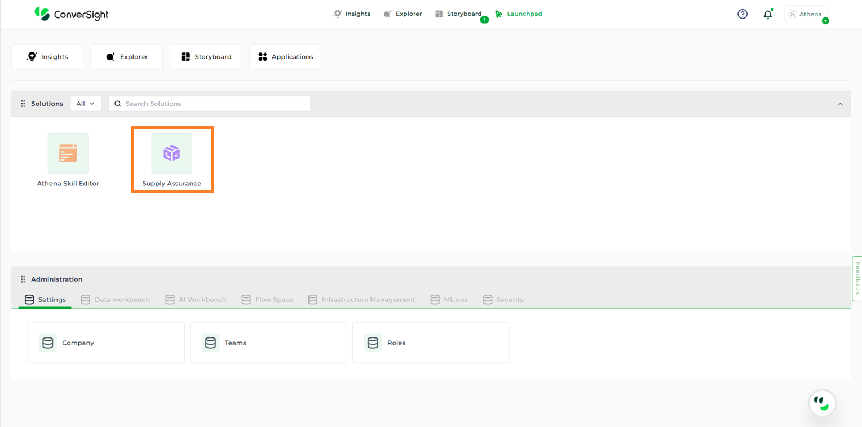This screenshot has height=427, width=862.
Task: Click the Solutions panel drag handle
Action: tap(23, 104)
